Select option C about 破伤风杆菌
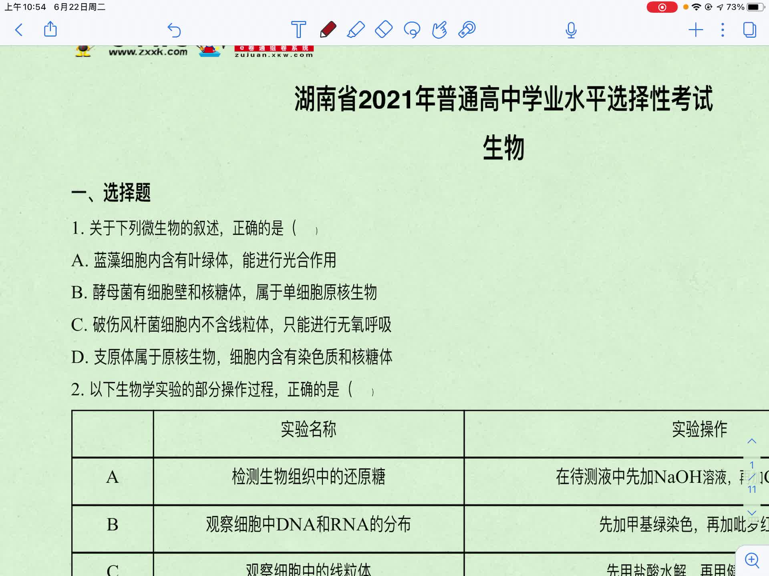The image size is (769, 576). point(231,324)
